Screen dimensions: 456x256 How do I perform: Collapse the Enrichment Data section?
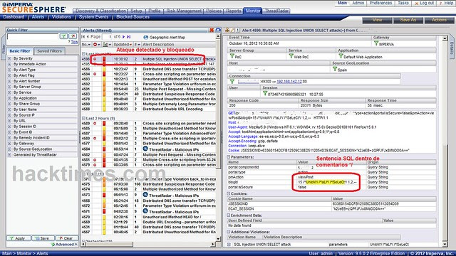[229, 215]
